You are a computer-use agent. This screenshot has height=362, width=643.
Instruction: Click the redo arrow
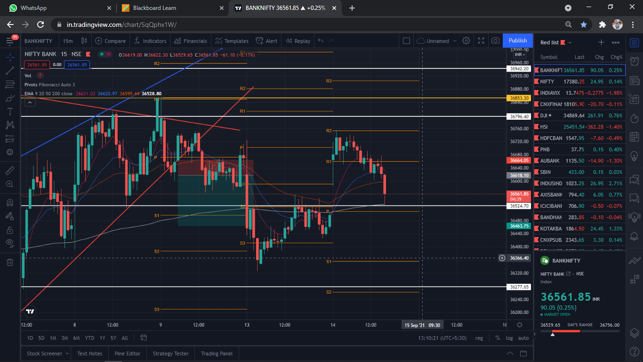(331, 41)
